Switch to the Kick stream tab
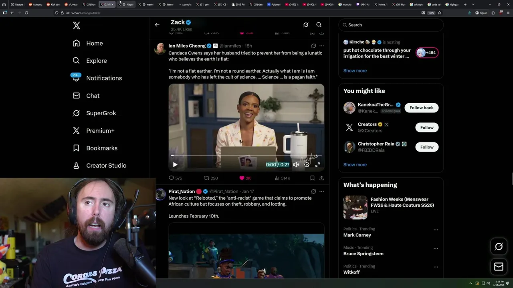 pos(53,4)
